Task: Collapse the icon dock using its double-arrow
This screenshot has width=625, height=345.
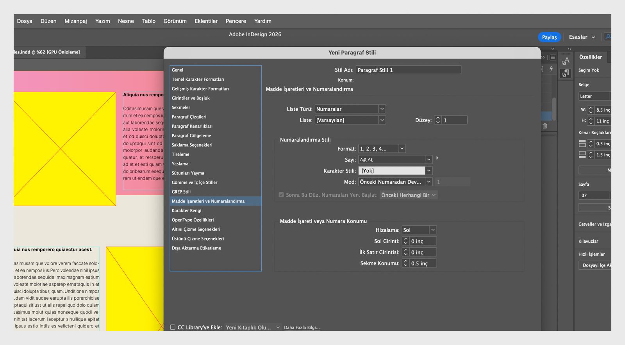Action: (569, 49)
